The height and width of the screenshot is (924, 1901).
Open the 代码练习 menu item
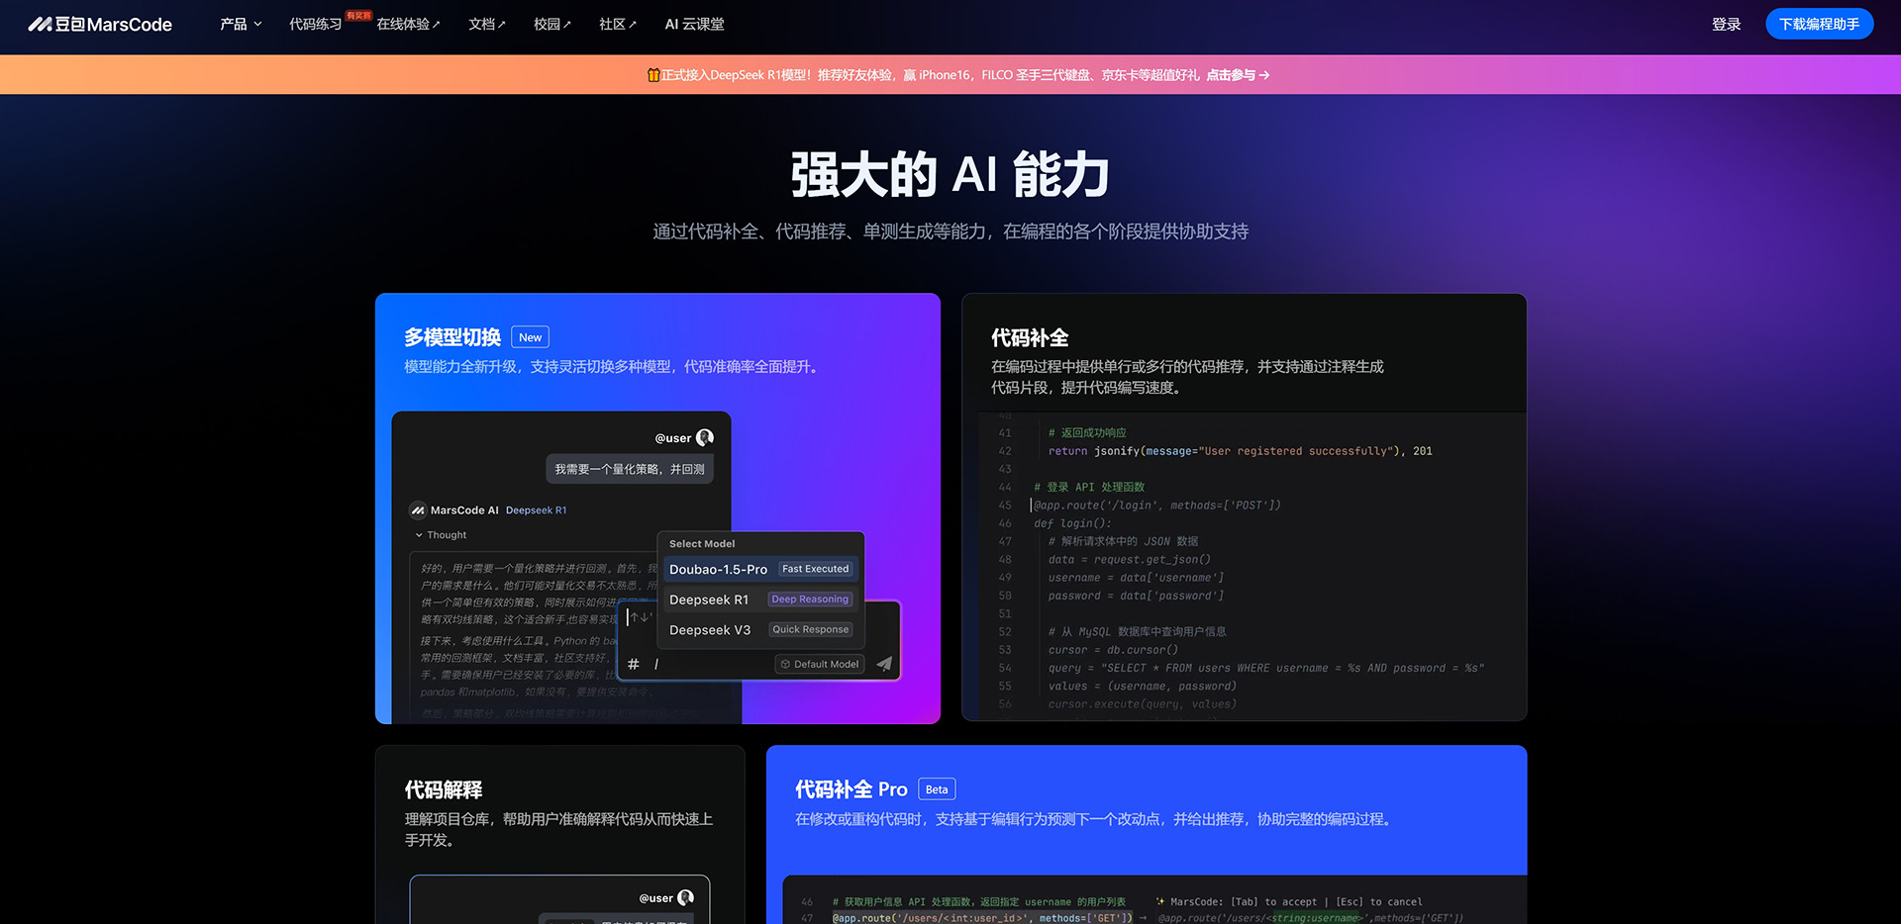coord(316,24)
